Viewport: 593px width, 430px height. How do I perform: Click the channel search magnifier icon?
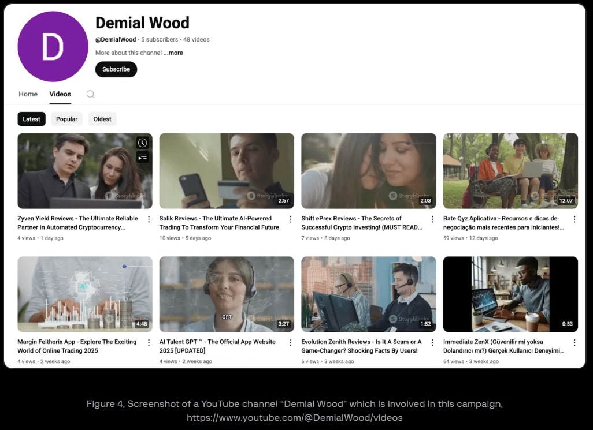pyautogui.click(x=90, y=94)
